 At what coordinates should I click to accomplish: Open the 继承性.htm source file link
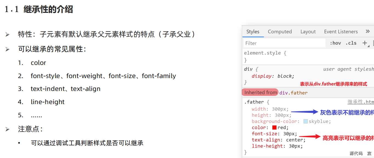[361, 102]
